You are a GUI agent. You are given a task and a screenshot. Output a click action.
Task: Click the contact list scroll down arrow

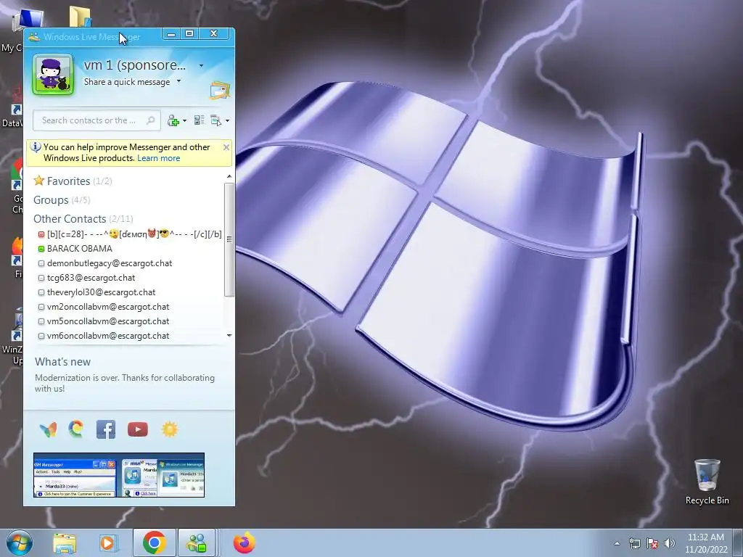click(x=229, y=335)
